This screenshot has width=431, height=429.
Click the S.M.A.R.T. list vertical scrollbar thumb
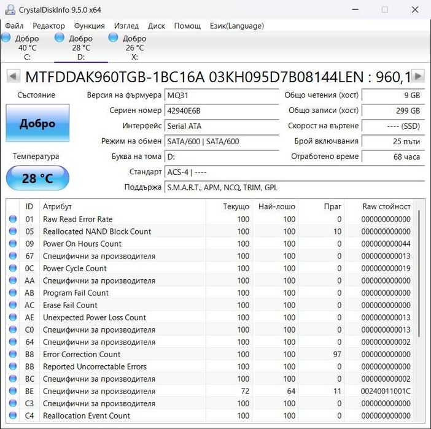pos(419,274)
